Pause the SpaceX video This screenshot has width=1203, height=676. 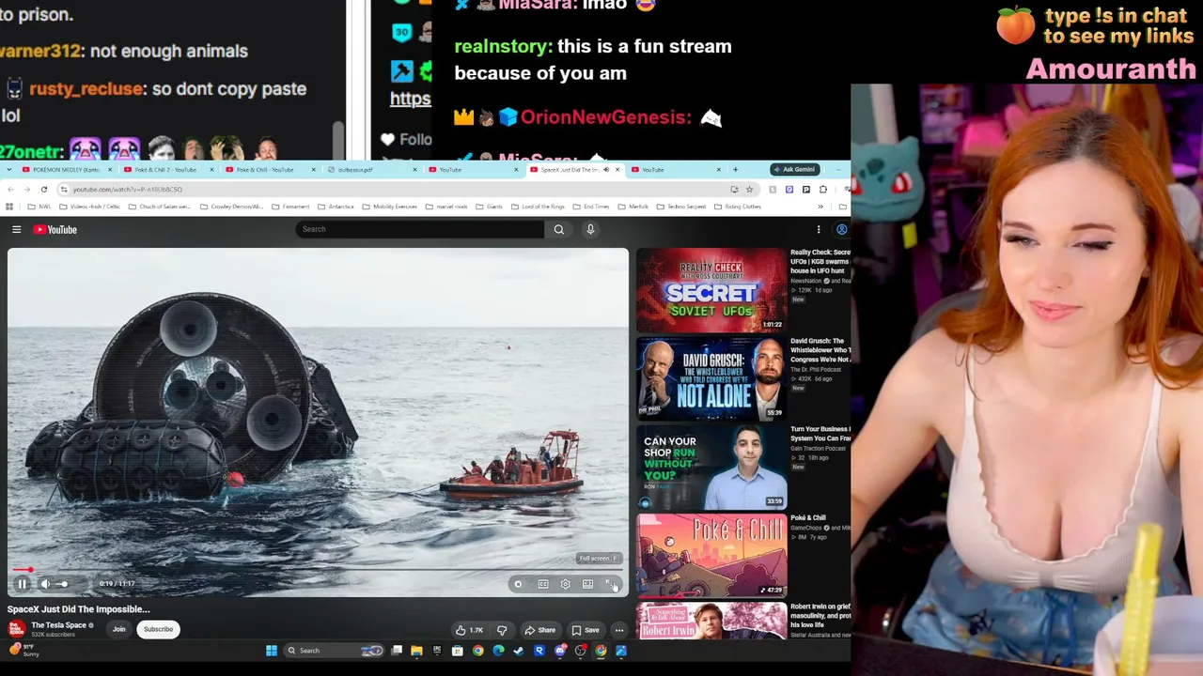point(22,584)
